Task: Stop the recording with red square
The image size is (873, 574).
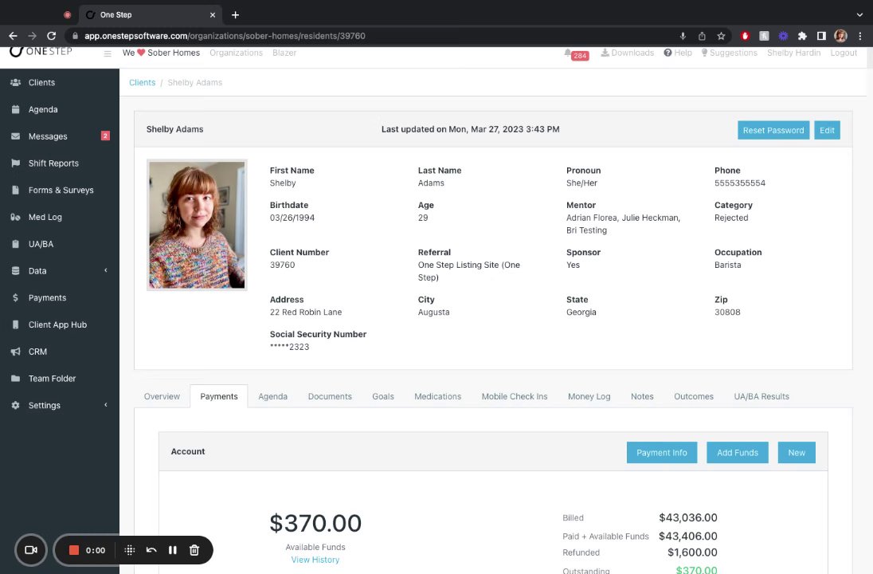Action: [x=73, y=550]
